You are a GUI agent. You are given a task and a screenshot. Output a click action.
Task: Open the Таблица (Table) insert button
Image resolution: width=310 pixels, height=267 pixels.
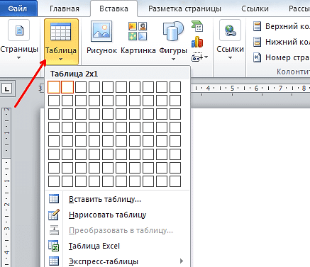point(61,42)
